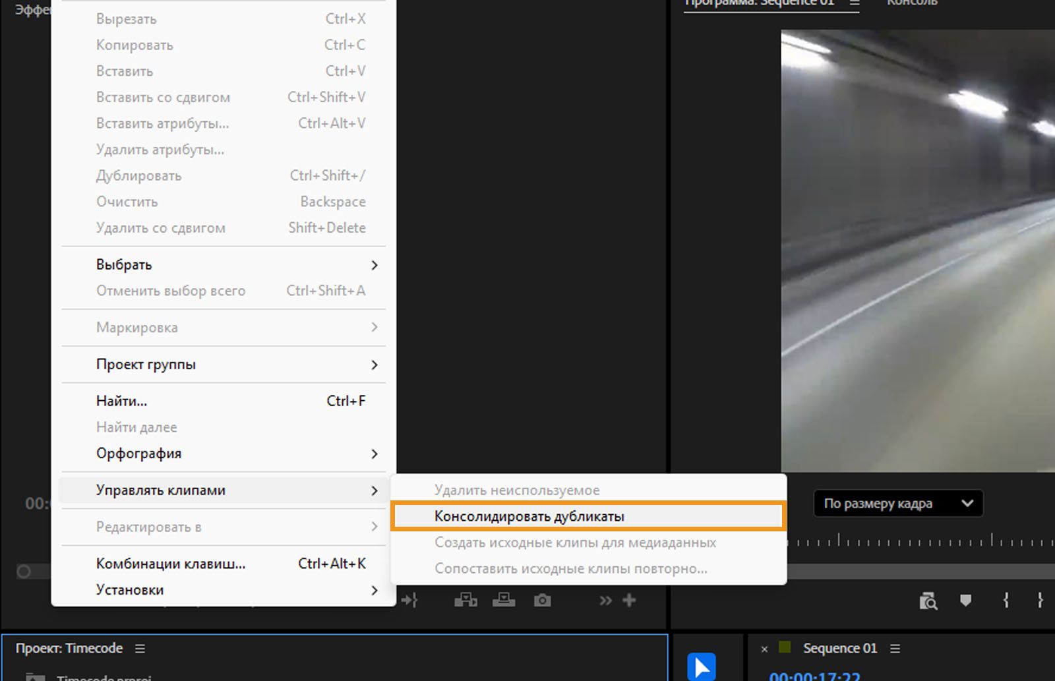Select the Вставить menu item
Image resolution: width=1055 pixels, height=681 pixels.
224,71
